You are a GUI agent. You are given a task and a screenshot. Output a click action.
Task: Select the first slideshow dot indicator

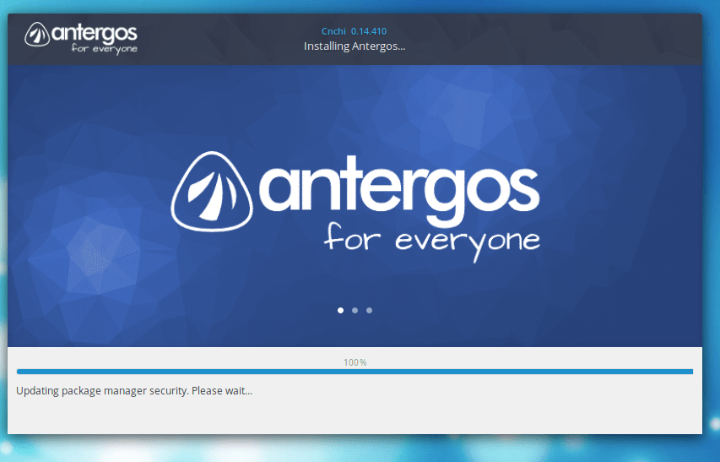pos(340,310)
